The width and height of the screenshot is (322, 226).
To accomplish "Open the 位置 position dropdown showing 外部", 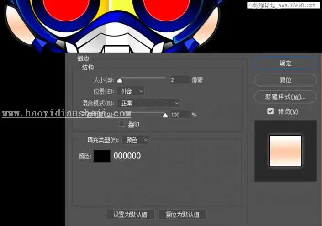I will pyautogui.click(x=131, y=91).
